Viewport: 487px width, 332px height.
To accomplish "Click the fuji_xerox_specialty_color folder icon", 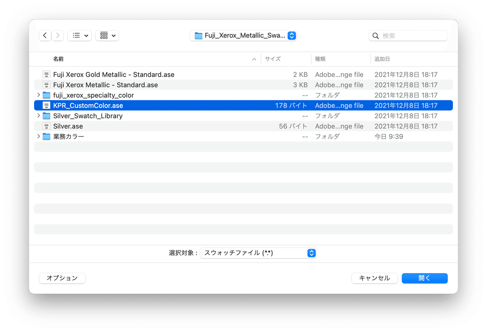I will 46,95.
